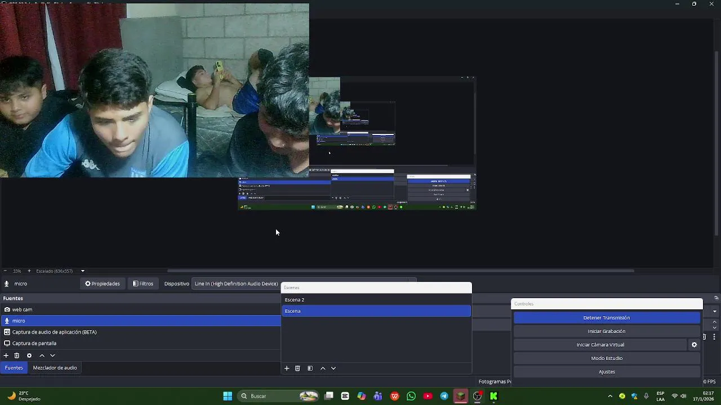Screen dimensions: 721x405
Task: Click the vertical preview scrollbar
Action: (716, 143)
